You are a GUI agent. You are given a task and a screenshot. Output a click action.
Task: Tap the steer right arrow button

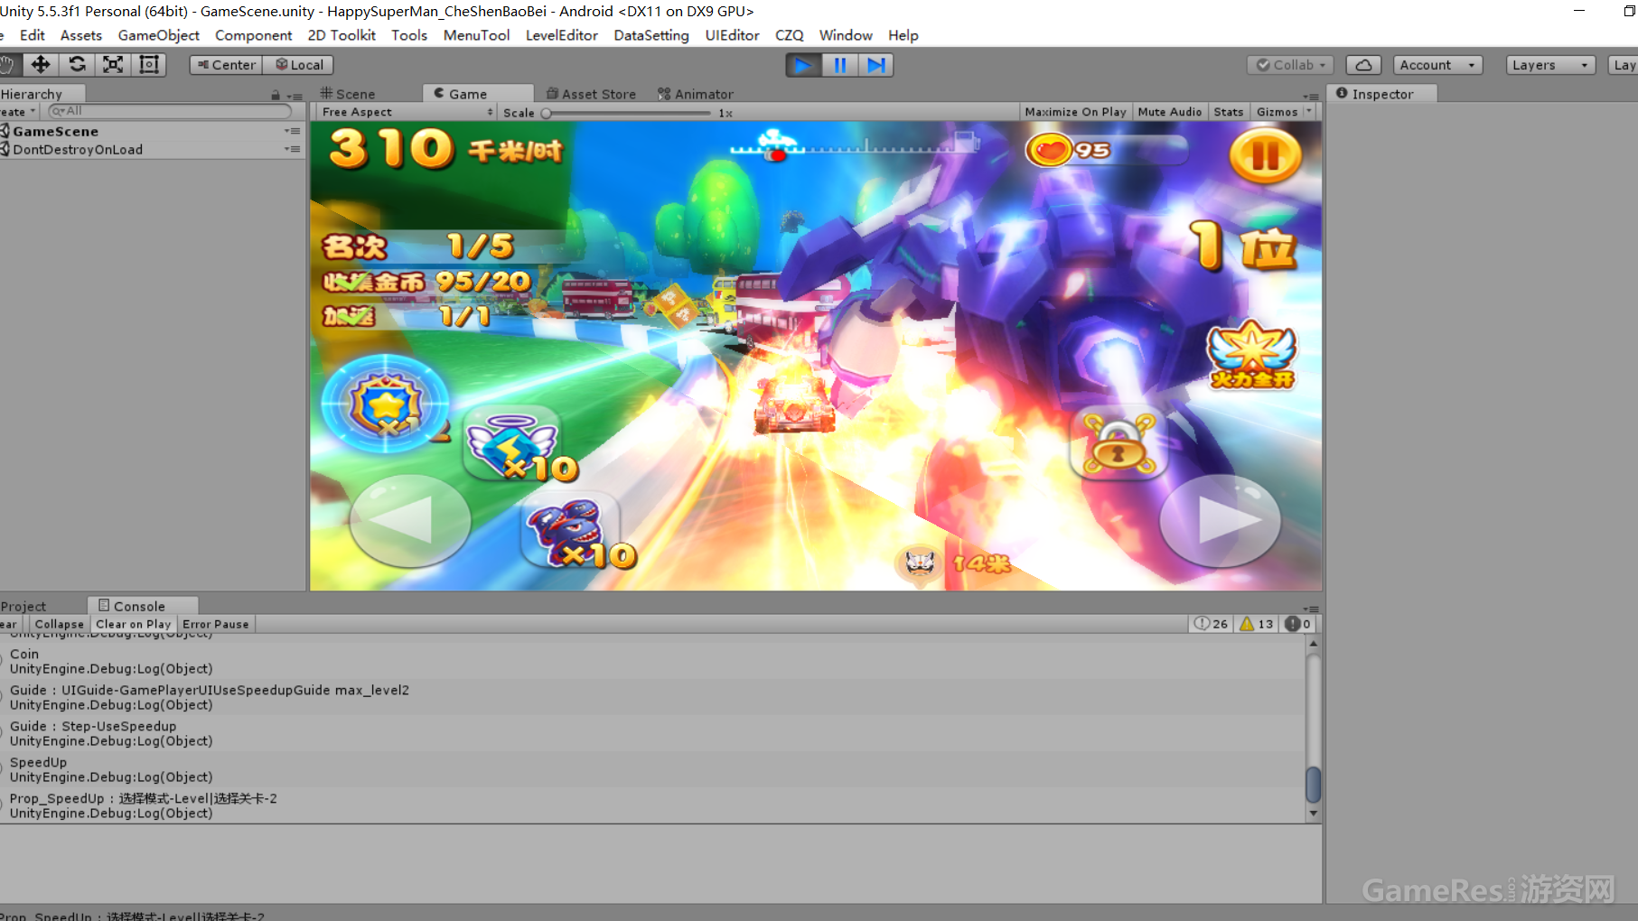click(x=1220, y=521)
